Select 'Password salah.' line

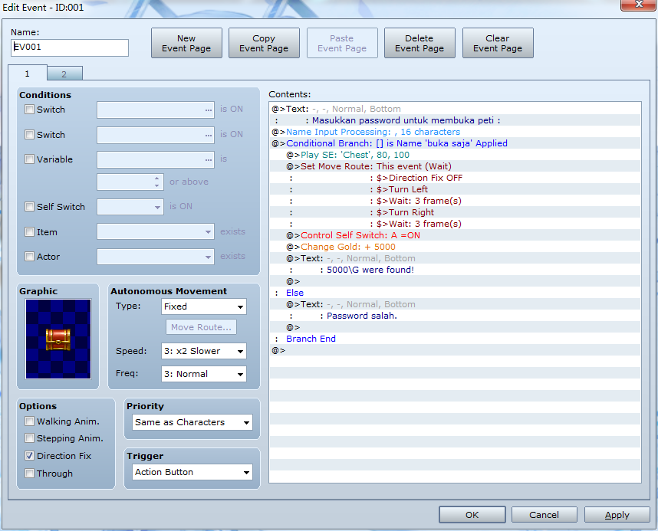[455, 316]
